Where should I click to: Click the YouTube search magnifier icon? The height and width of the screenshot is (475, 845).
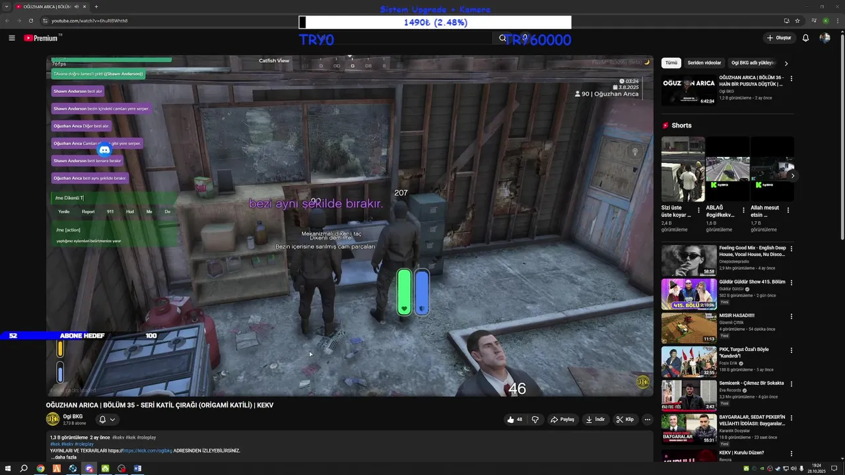[x=502, y=38]
